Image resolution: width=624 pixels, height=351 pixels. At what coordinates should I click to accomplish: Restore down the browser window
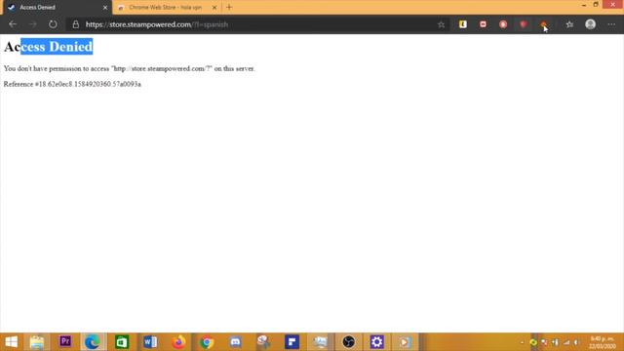tap(596, 5)
